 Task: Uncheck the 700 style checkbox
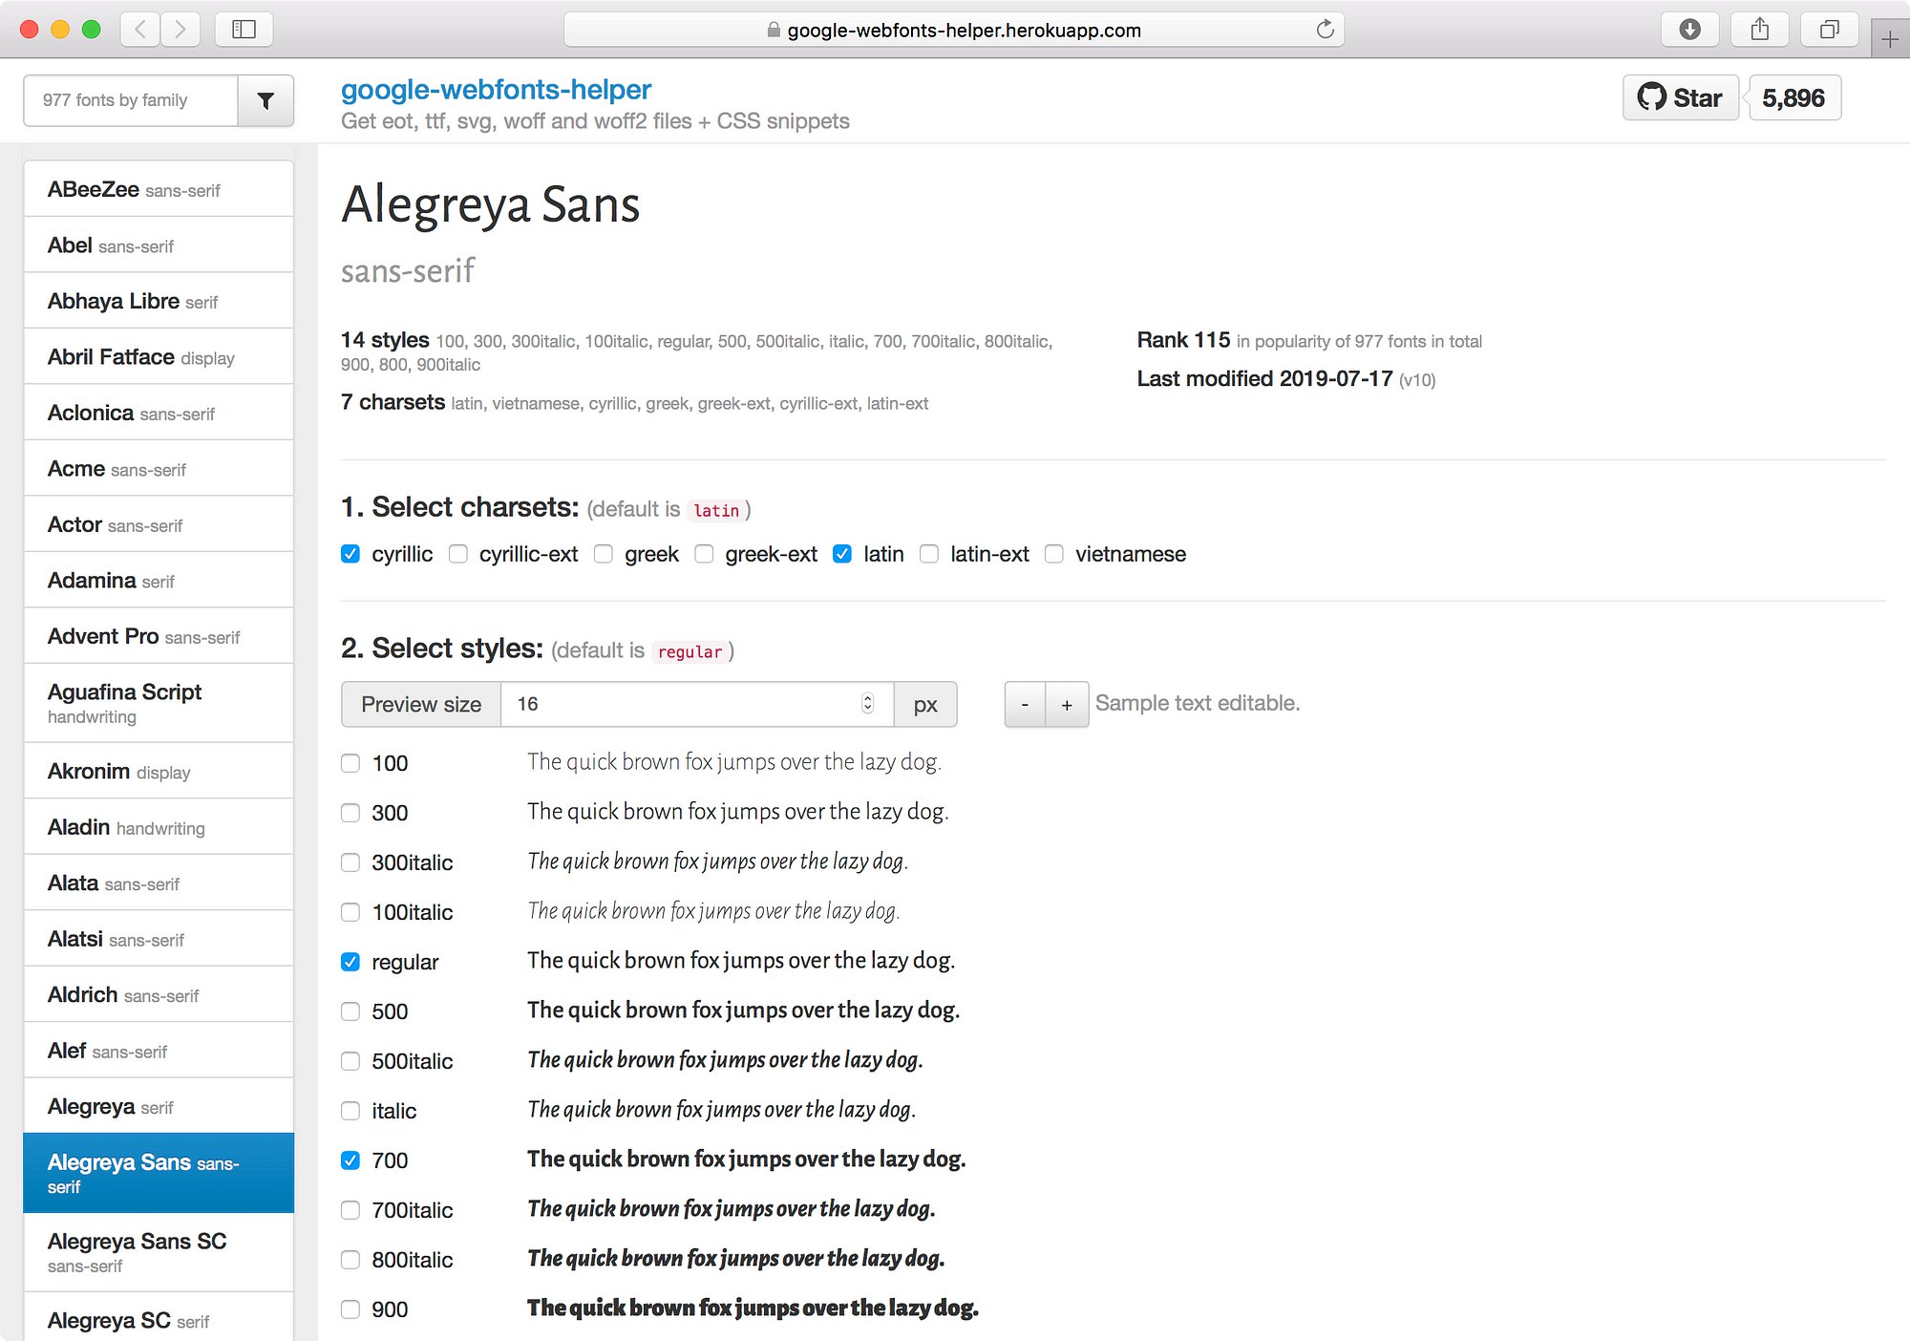(x=350, y=1160)
